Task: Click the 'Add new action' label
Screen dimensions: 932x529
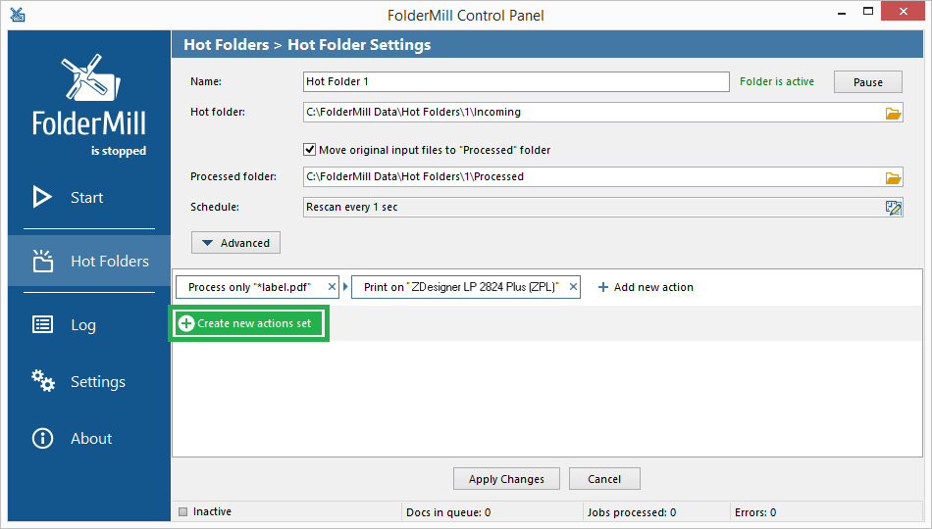Action: click(x=653, y=287)
